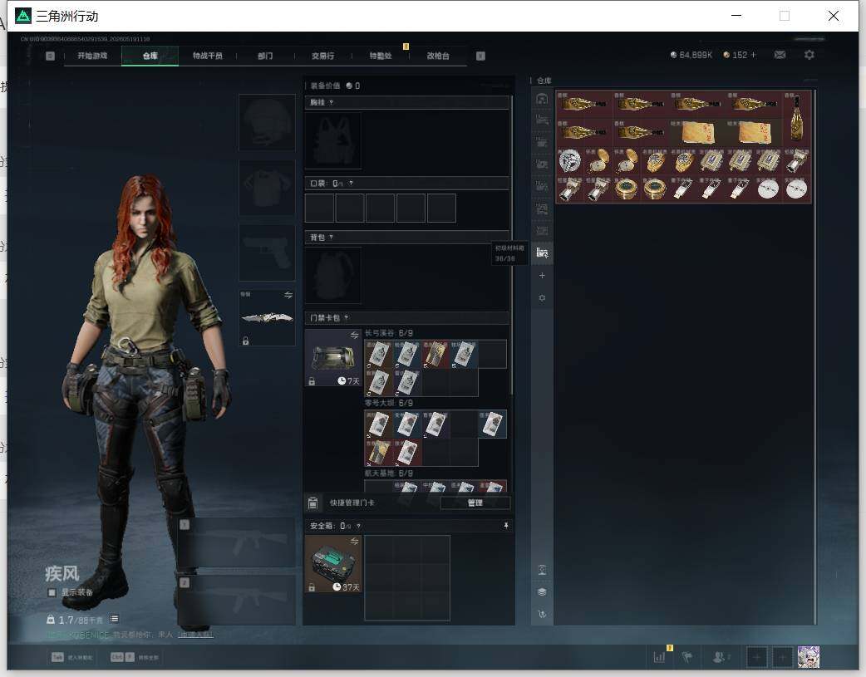Select the first gold item in stash top row
Viewport: 866px width, 677px height.
(x=584, y=104)
